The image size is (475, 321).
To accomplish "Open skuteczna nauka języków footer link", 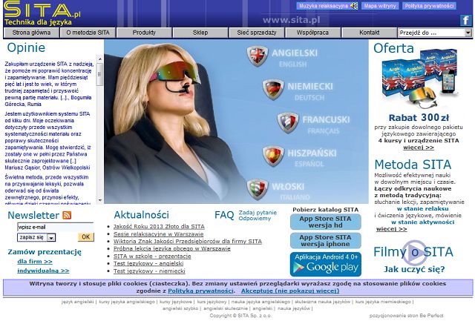I will point(322,302).
